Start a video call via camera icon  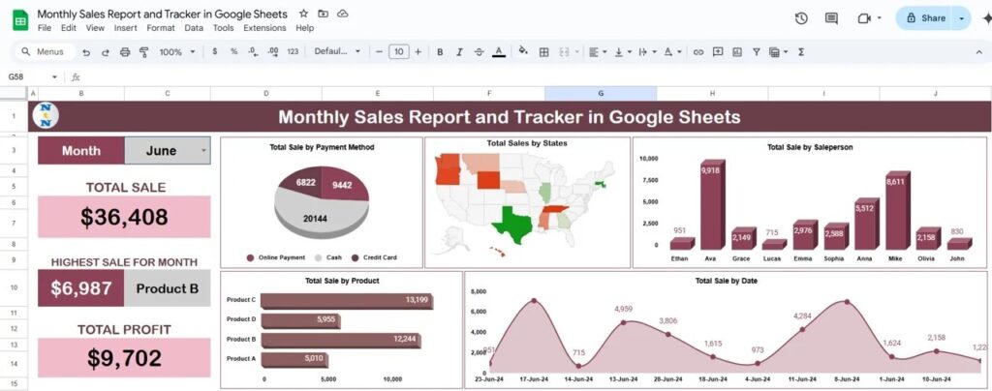pyautogui.click(x=864, y=18)
